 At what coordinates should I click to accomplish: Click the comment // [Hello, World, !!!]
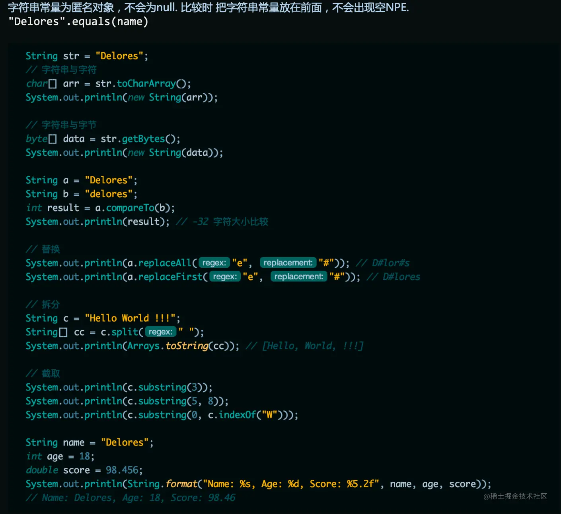pyautogui.click(x=304, y=346)
